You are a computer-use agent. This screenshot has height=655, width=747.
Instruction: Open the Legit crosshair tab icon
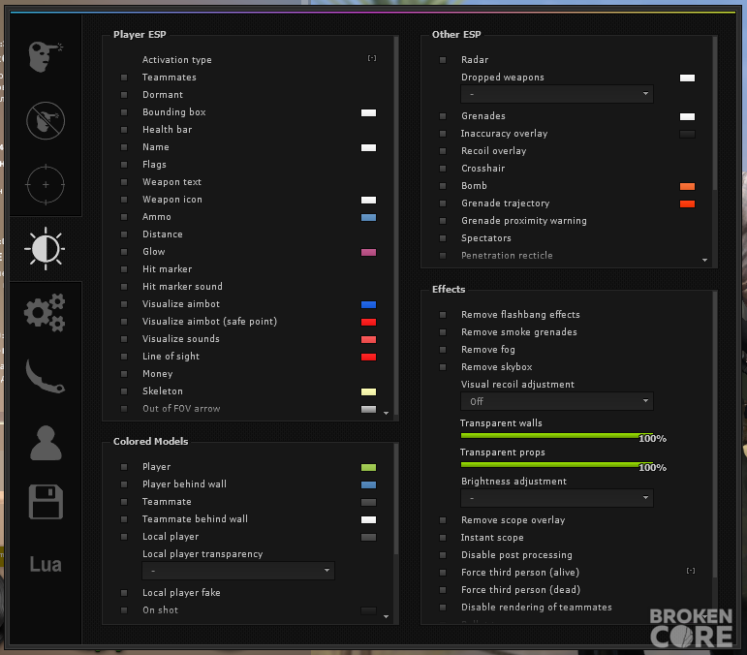46,184
